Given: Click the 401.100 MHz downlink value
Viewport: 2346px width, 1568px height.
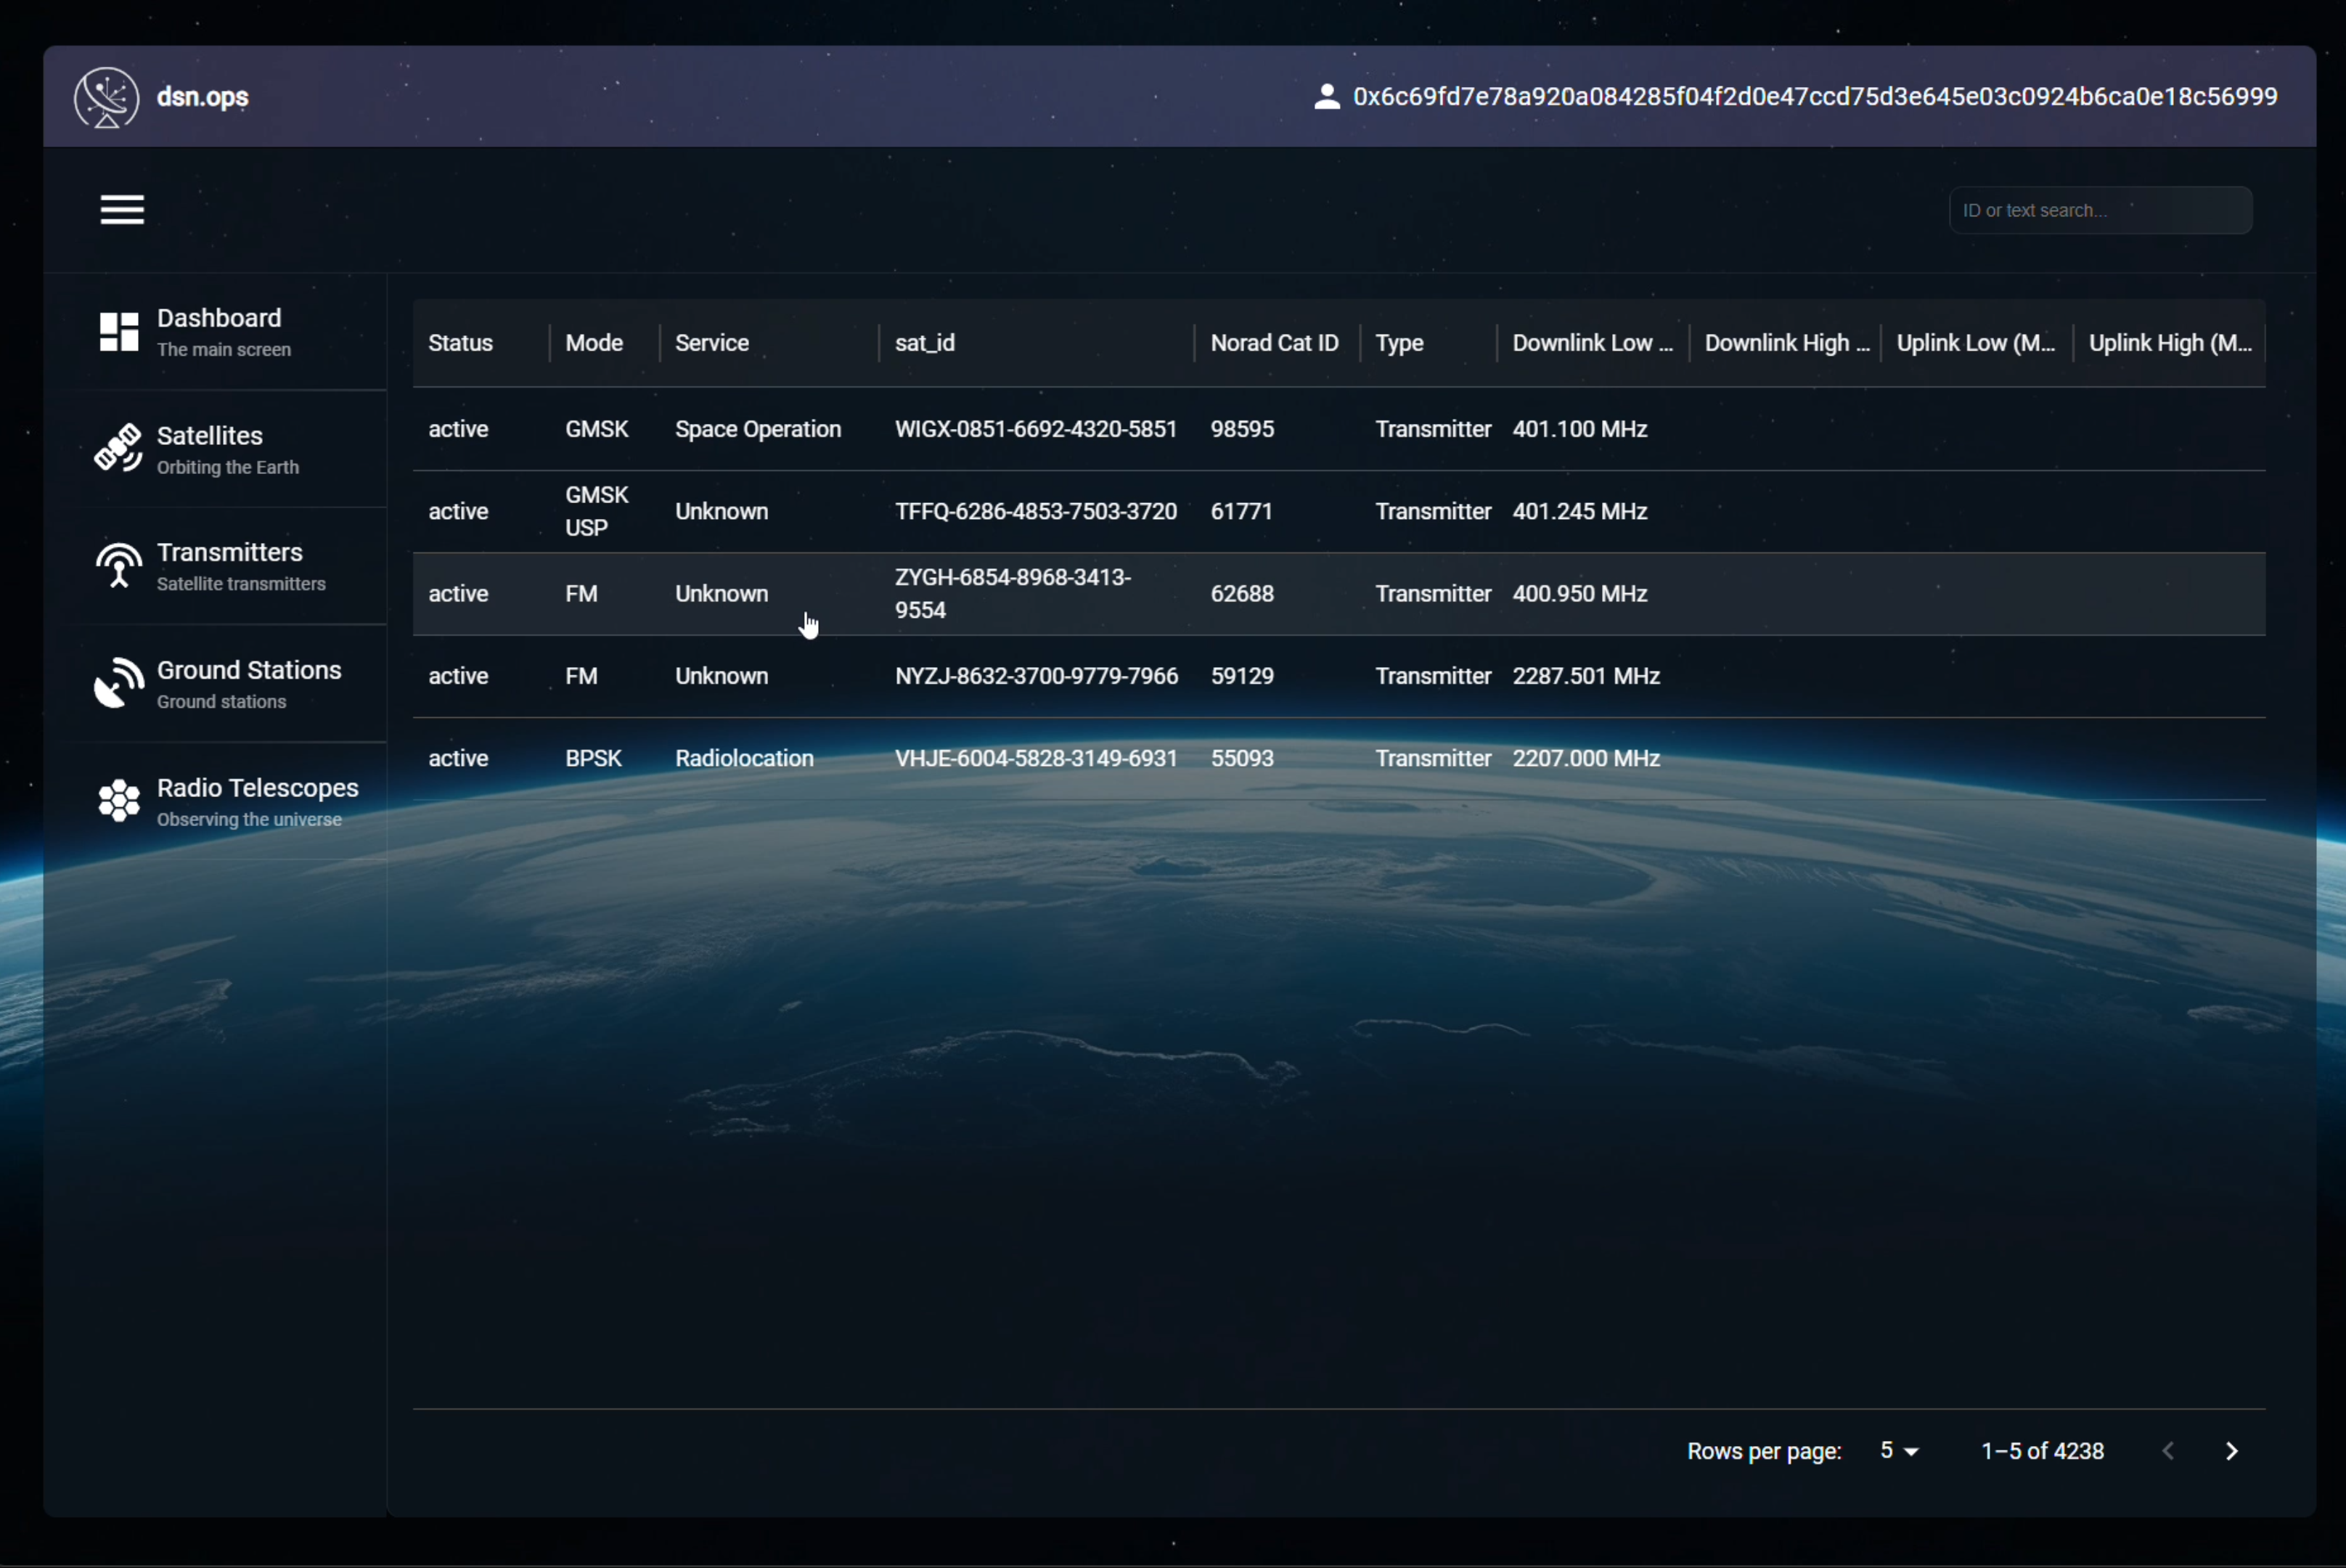Looking at the screenshot, I should 1579,429.
